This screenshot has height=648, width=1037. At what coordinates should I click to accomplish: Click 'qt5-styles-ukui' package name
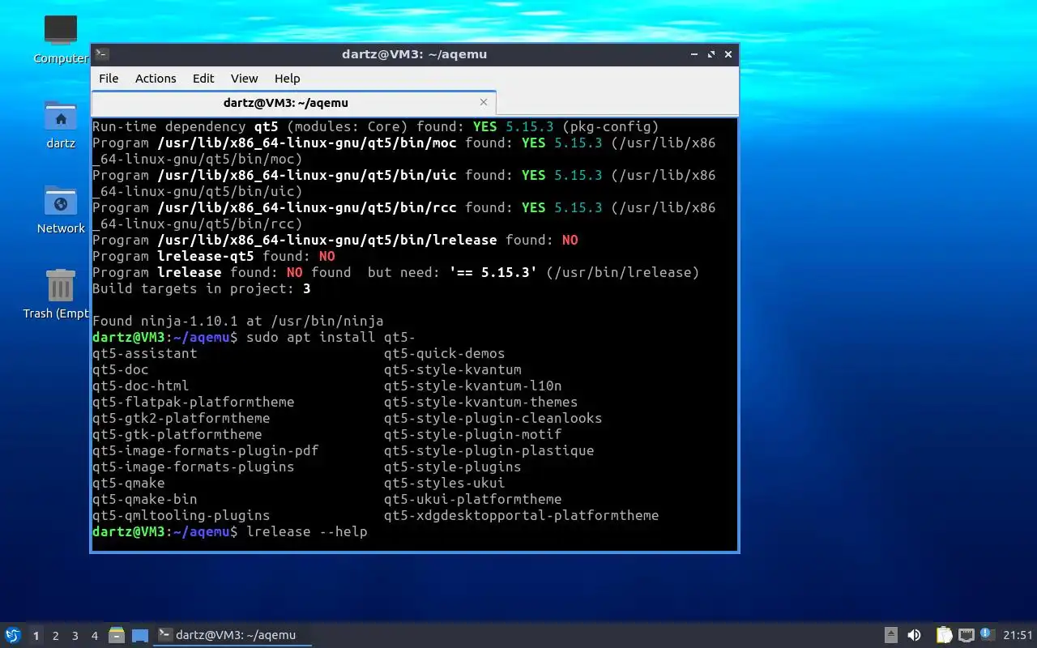(x=445, y=484)
